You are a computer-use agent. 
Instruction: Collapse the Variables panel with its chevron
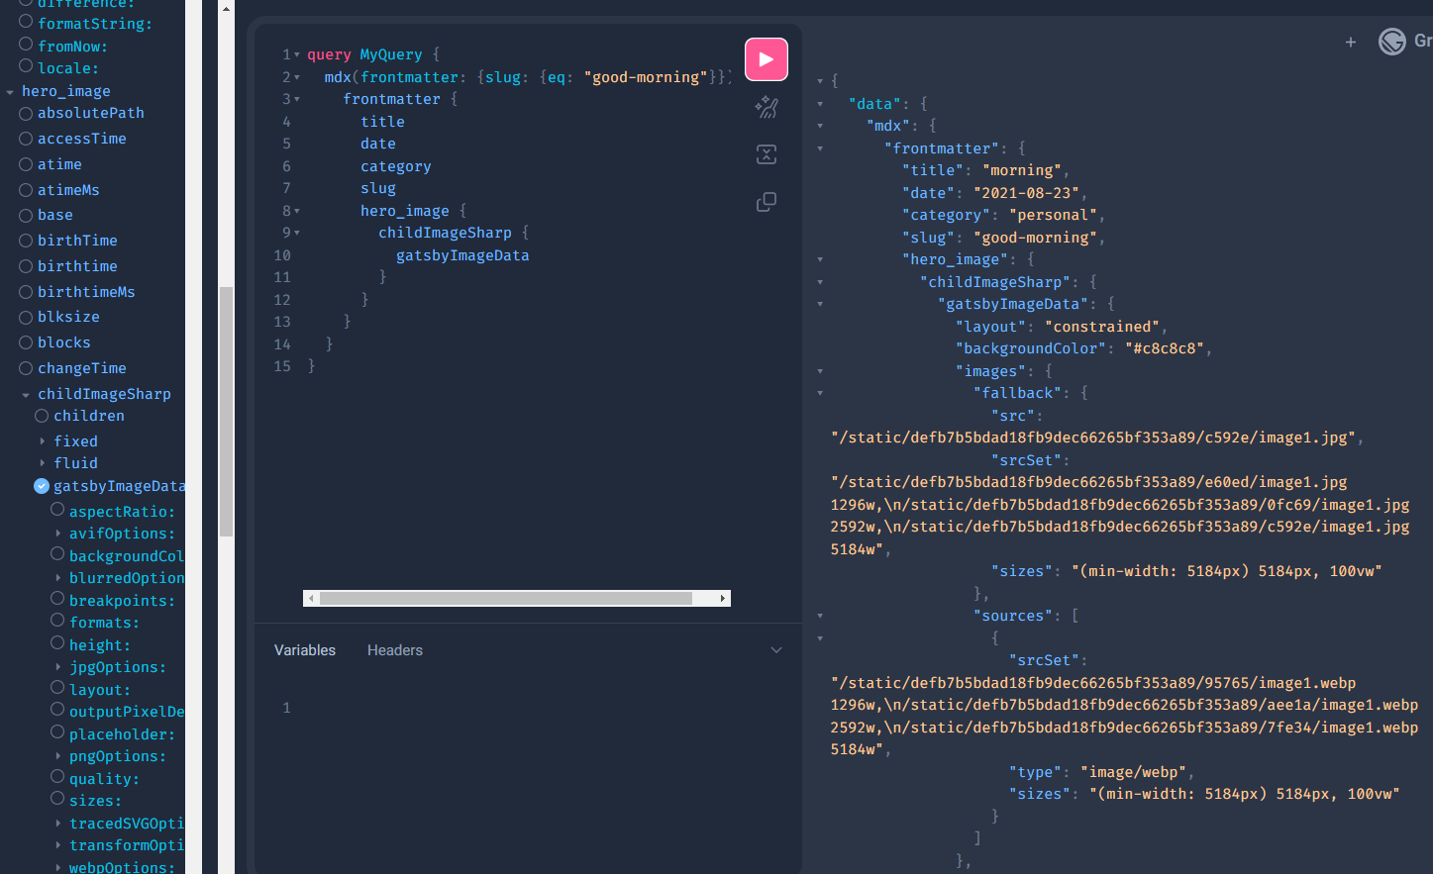776,650
